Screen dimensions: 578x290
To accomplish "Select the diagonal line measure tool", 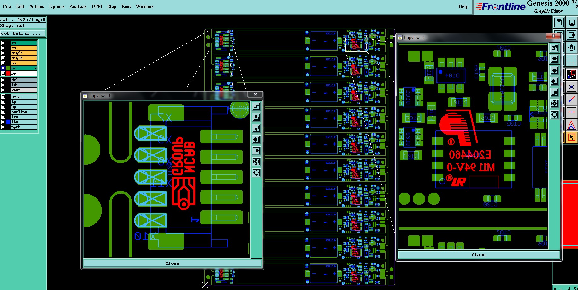I will (x=571, y=99).
